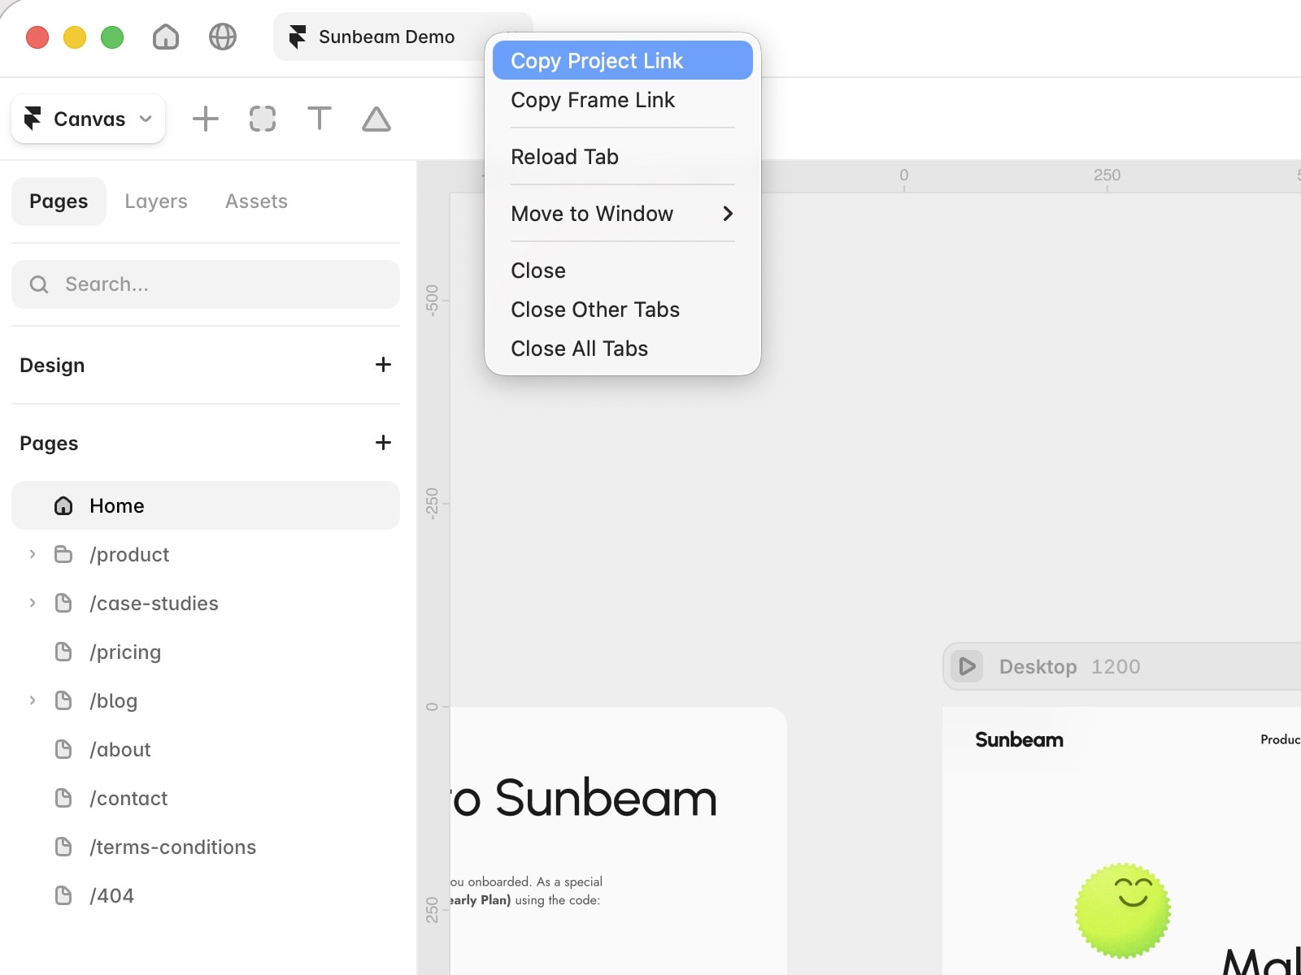Open Move to Window submenu
This screenshot has width=1301, height=975.
(x=622, y=214)
